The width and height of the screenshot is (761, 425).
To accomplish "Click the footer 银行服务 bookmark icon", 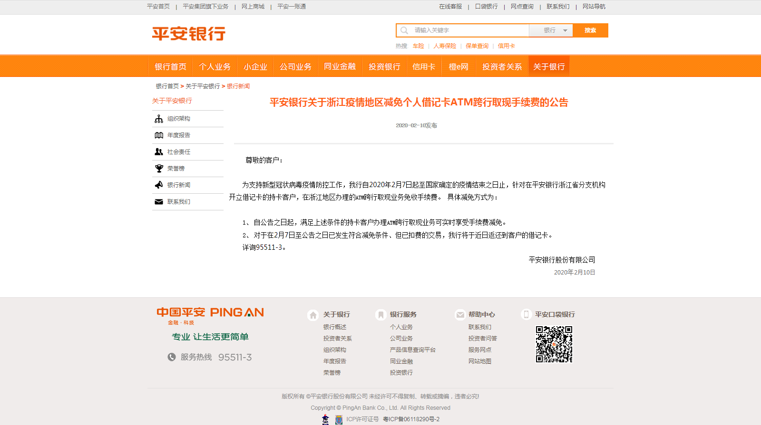I will [x=380, y=315].
